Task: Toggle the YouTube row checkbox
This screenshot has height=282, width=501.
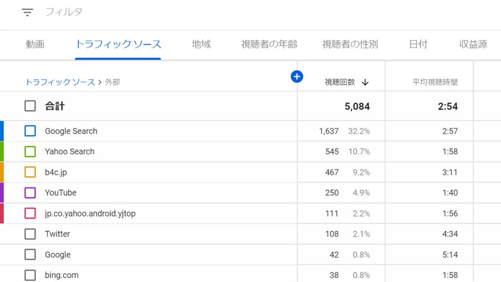Action: [x=30, y=193]
